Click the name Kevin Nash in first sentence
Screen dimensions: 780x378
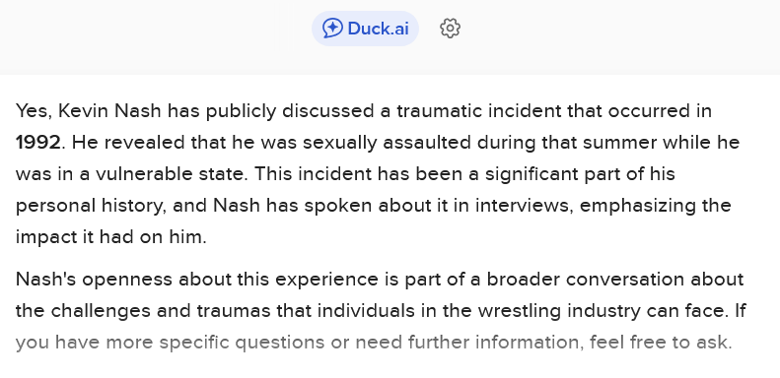pyautogui.click(x=109, y=111)
